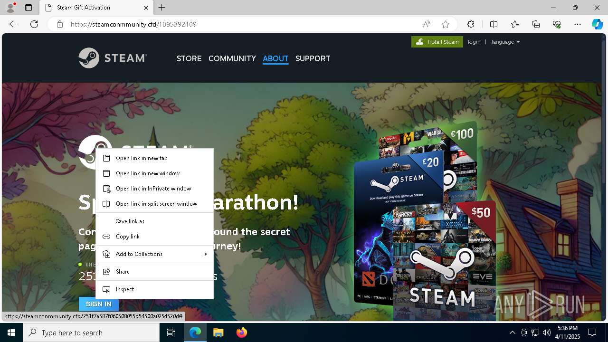Image resolution: width=608 pixels, height=342 pixels.
Task: Add this page to favorites star icon
Action: coord(445,24)
